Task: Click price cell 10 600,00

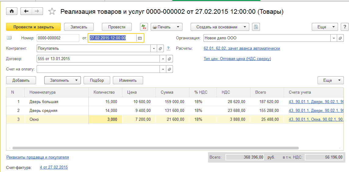Action: coord(139,102)
